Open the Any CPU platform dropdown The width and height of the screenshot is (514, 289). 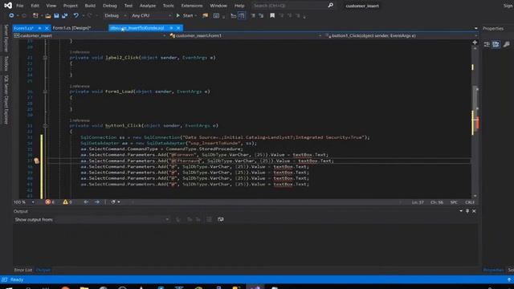pyautogui.click(x=151, y=15)
